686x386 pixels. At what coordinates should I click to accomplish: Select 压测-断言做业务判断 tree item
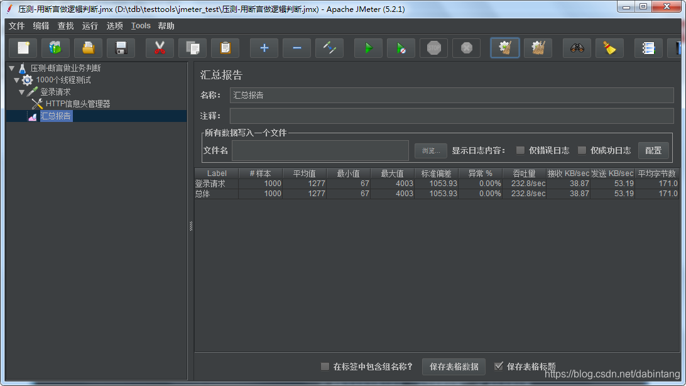[65, 69]
